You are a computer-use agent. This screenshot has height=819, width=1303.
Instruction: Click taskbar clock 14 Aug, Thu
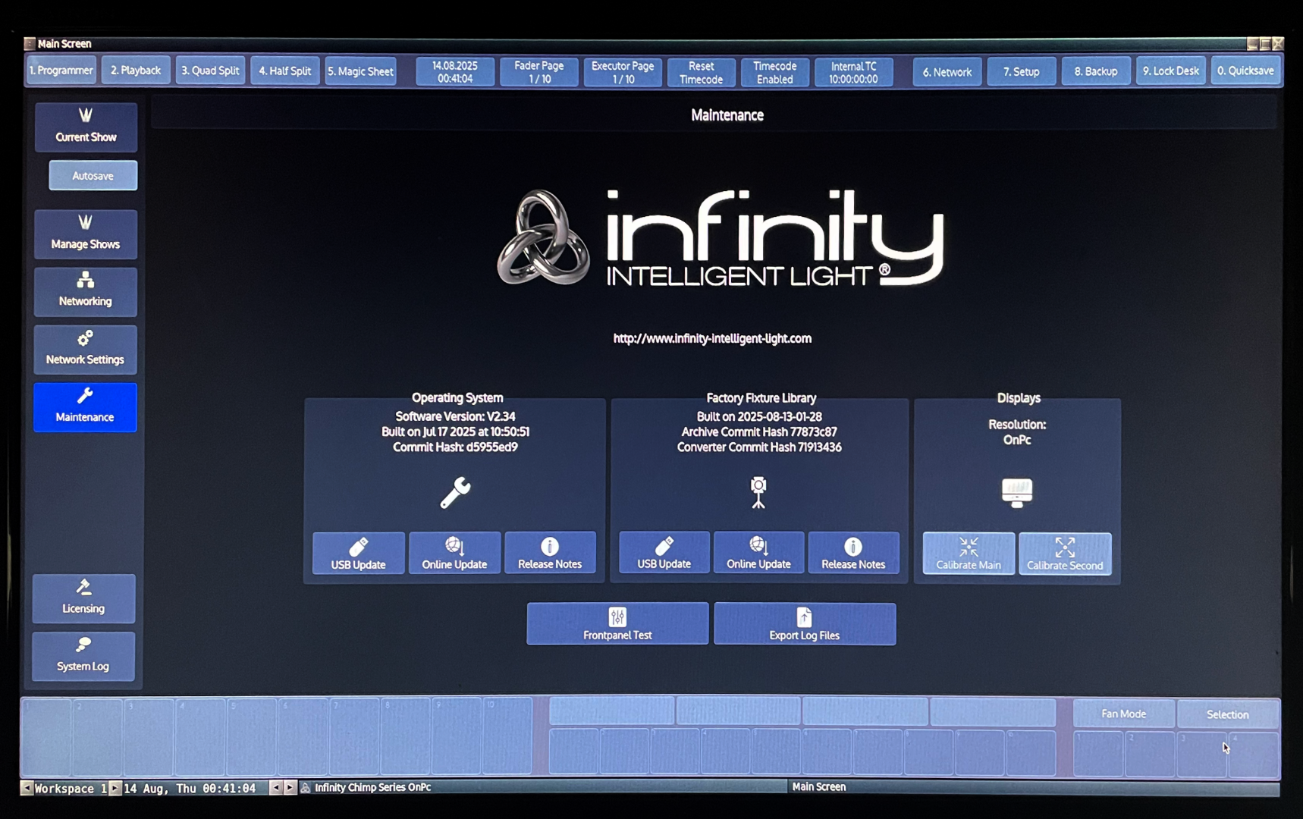[x=190, y=789]
